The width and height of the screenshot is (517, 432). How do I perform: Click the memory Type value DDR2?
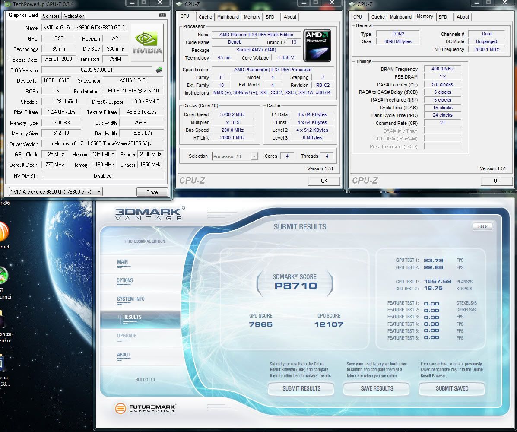click(x=398, y=34)
